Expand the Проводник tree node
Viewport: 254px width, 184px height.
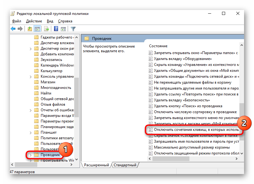(30, 155)
